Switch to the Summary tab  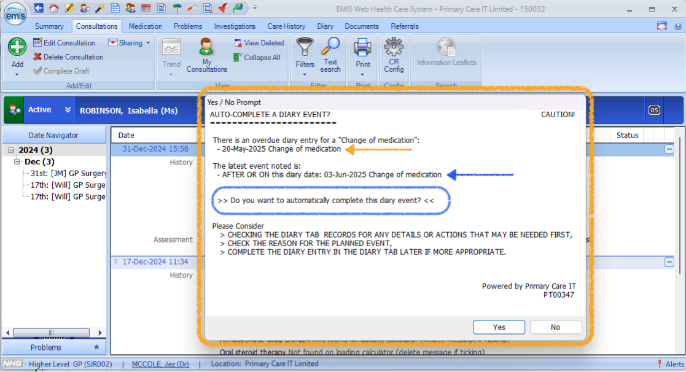[x=49, y=26]
